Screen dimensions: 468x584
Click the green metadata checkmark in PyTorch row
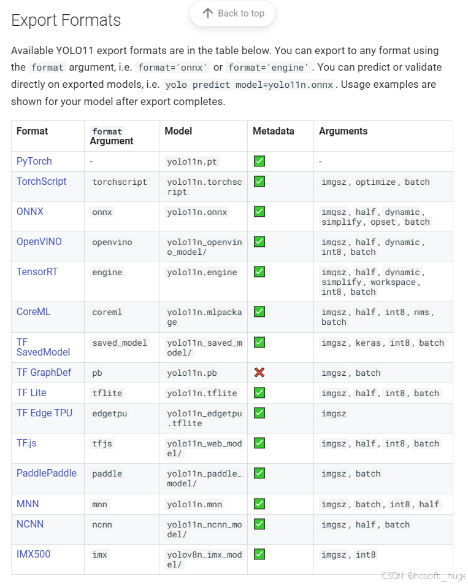(x=259, y=162)
